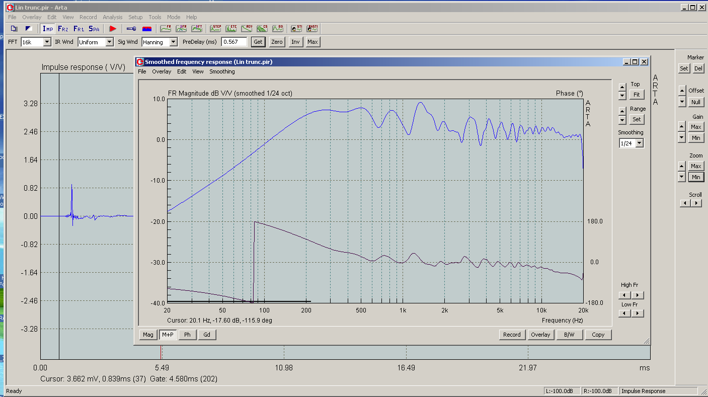Decrease Zoom with the down arrow
708x397 pixels.
[x=682, y=177]
